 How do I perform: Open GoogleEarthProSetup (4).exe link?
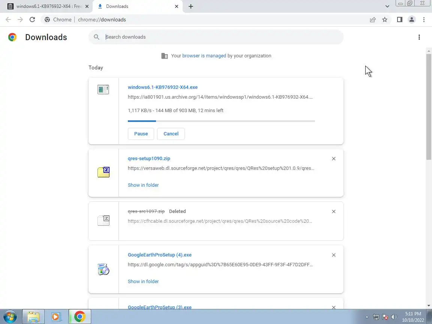(x=159, y=255)
